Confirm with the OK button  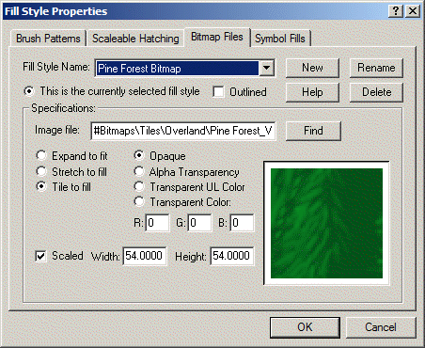click(305, 327)
